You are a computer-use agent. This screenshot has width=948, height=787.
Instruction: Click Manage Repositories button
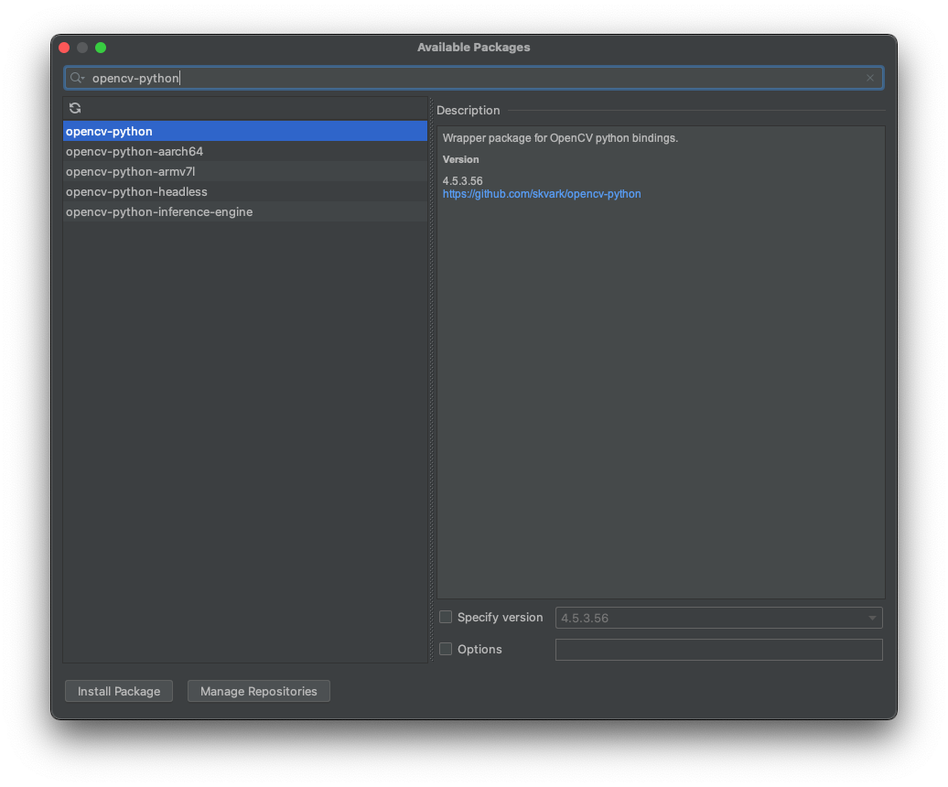(x=259, y=691)
